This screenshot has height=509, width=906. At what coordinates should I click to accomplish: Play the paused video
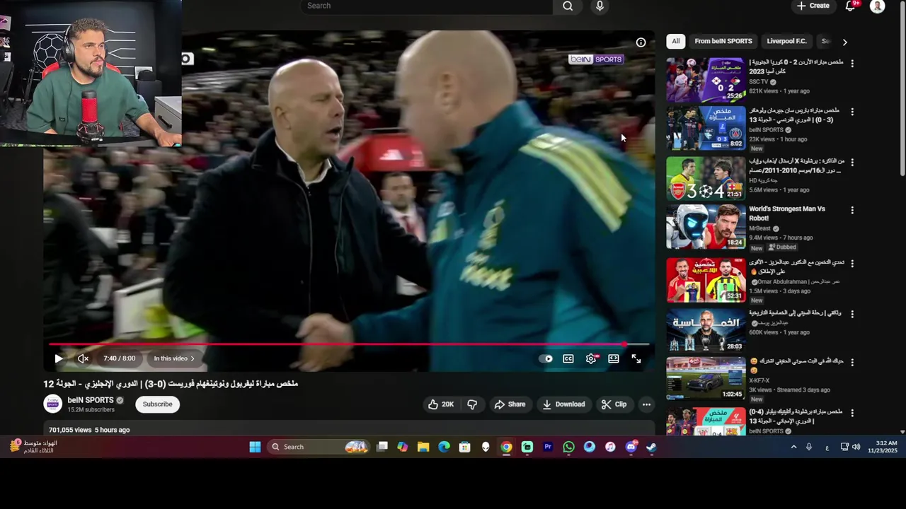(59, 358)
